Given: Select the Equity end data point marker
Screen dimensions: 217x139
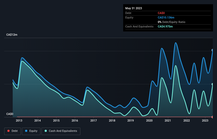Looking at the screenshot, I should (x=213, y=50).
